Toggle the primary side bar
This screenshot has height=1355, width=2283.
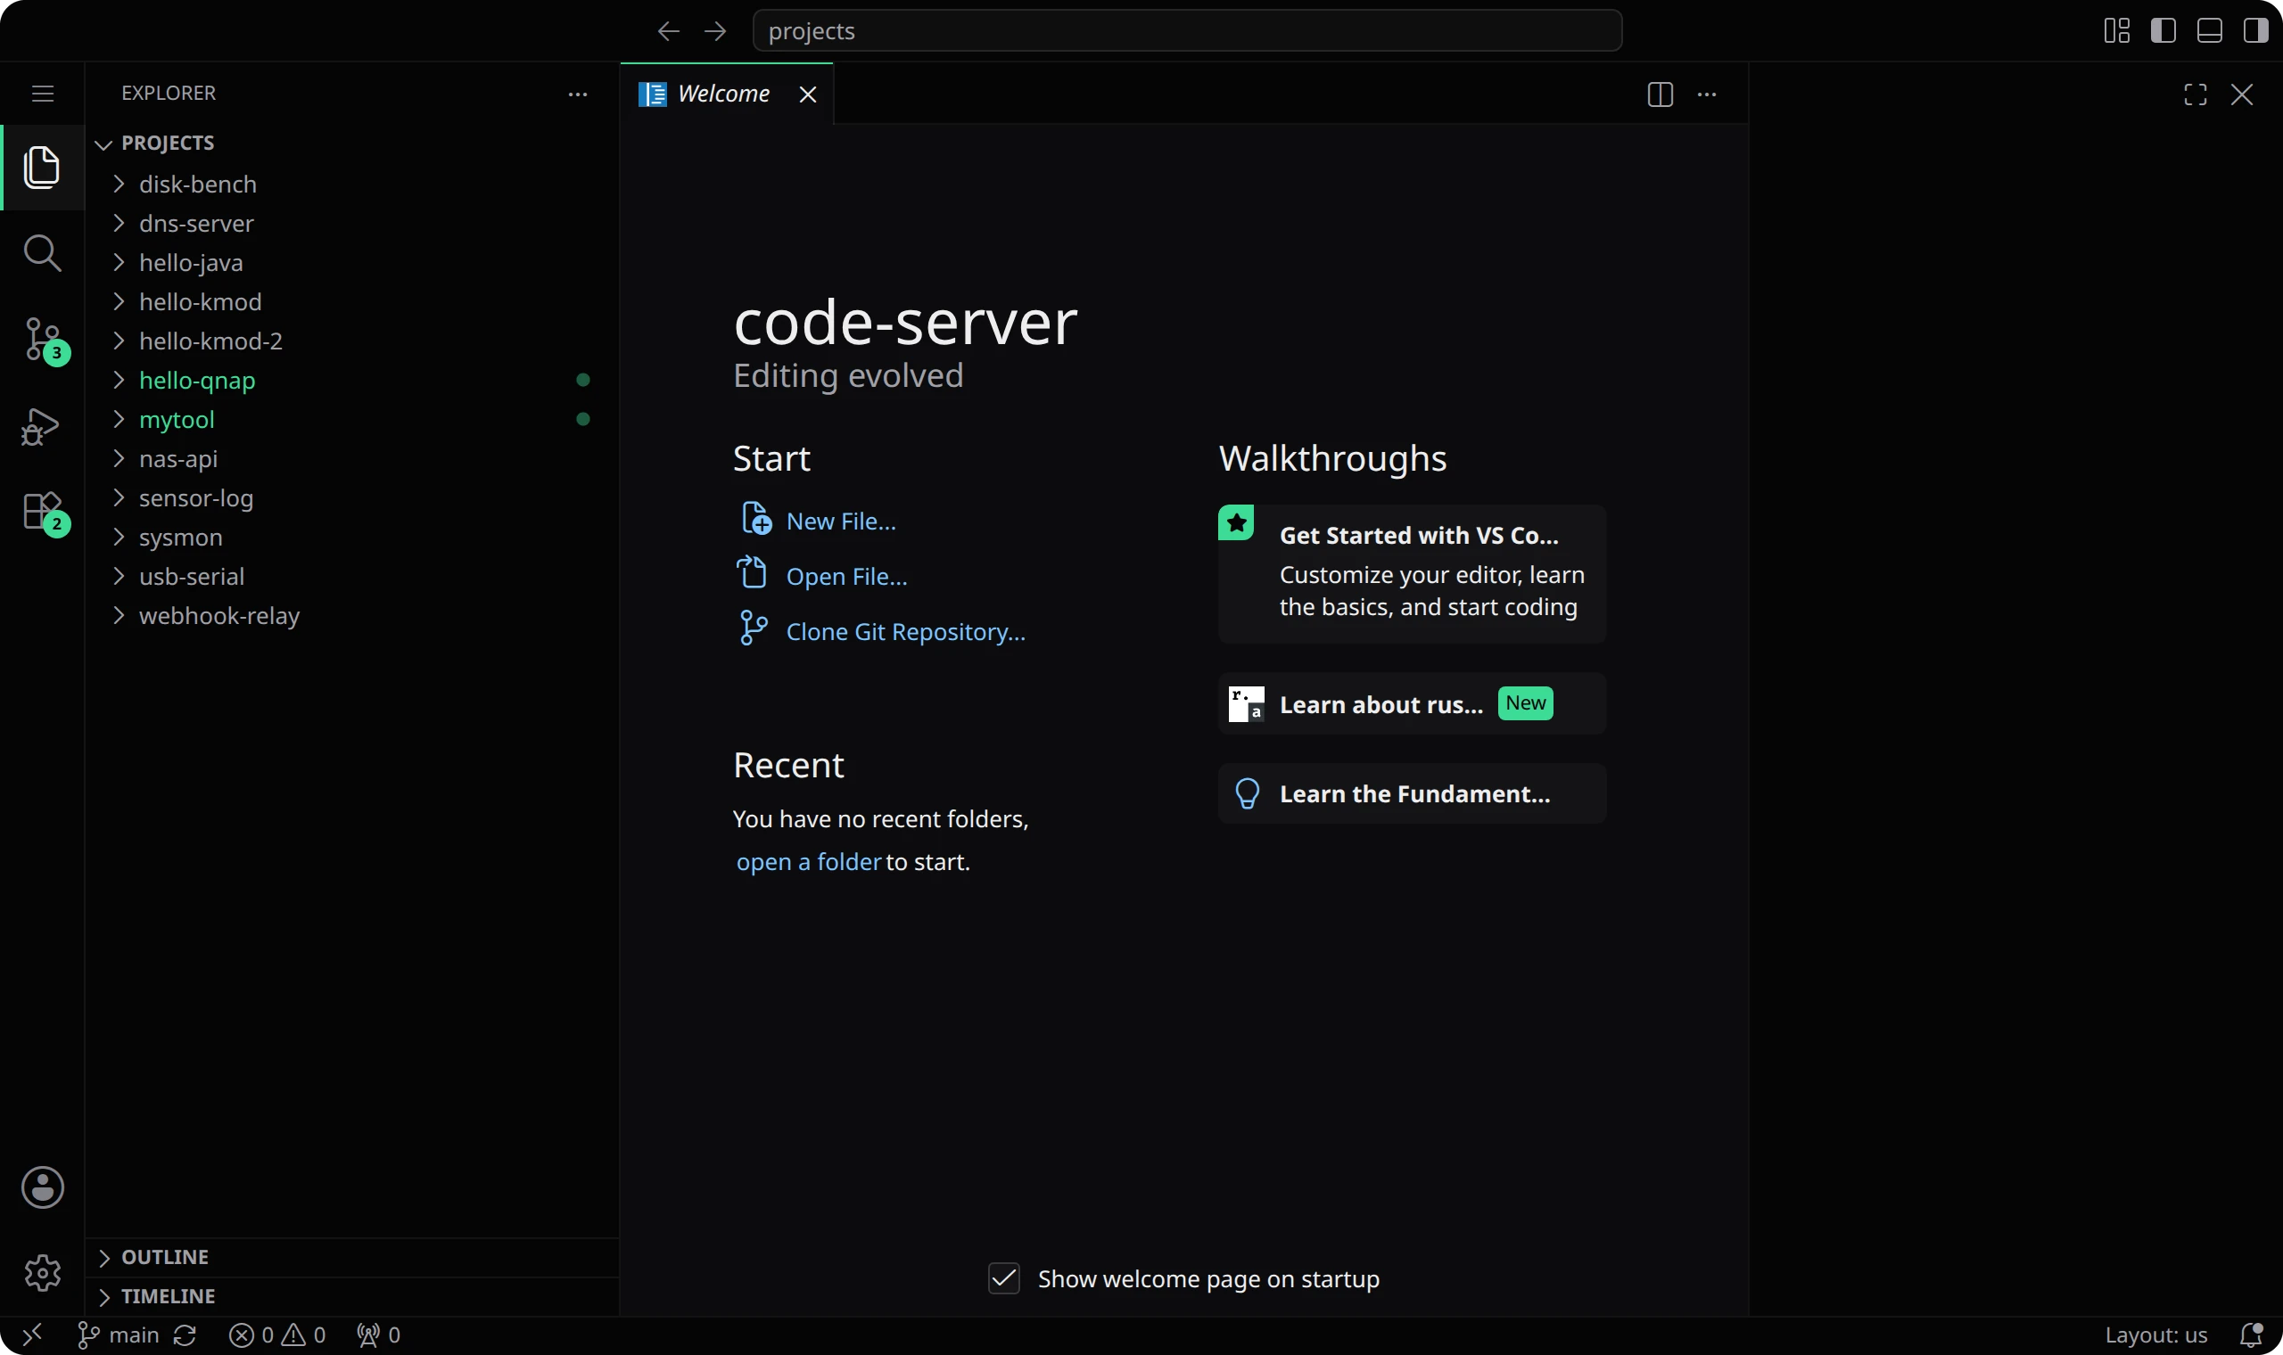(2163, 31)
